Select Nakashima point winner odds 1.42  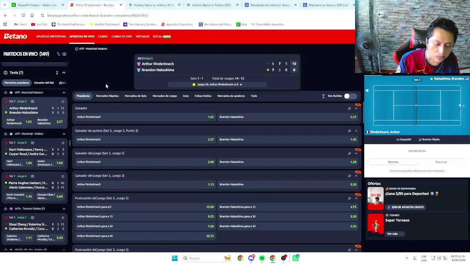[x=288, y=139]
